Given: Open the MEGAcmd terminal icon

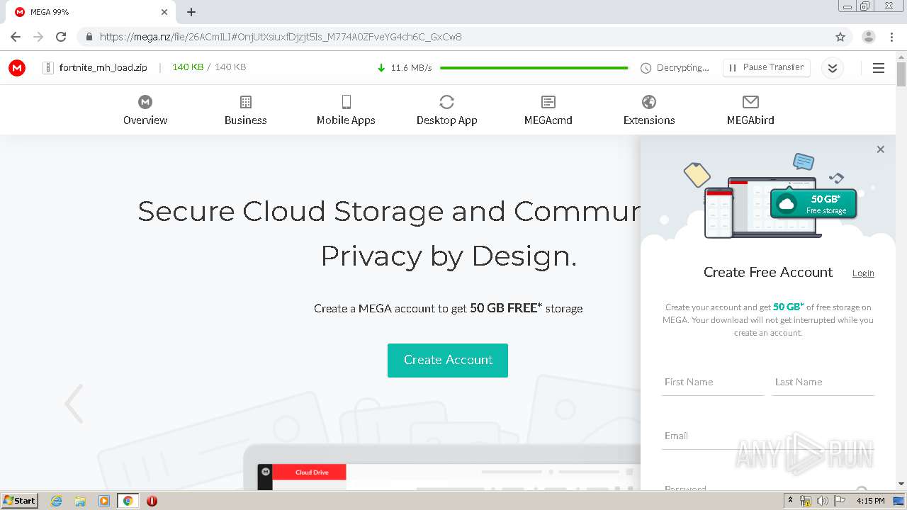Looking at the screenshot, I should pyautogui.click(x=548, y=102).
